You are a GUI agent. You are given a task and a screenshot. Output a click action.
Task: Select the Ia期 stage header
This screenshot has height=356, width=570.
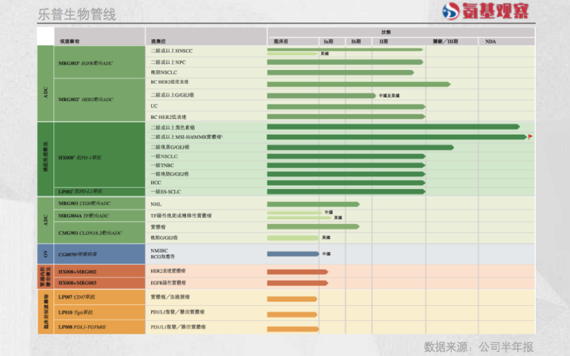pyautogui.click(x=329, y=42)
